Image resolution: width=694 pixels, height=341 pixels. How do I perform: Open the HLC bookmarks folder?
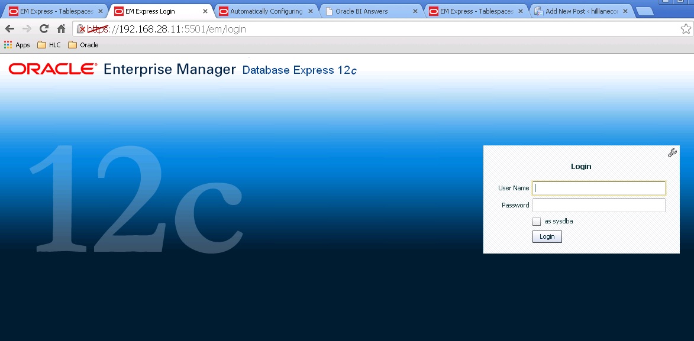49,45
